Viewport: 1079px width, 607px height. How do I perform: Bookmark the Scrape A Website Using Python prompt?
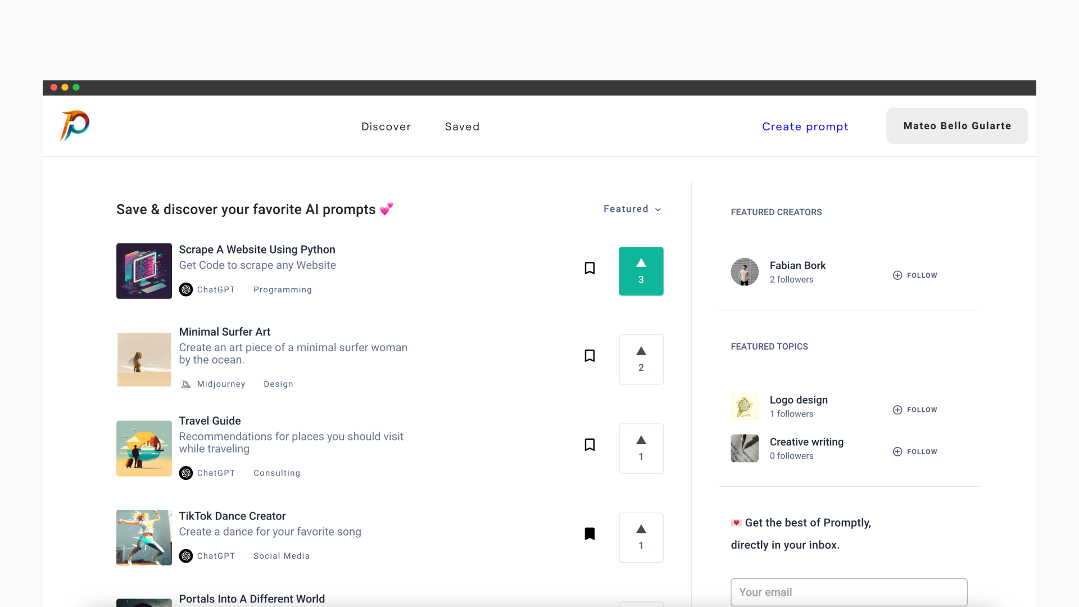coord(590,268)
